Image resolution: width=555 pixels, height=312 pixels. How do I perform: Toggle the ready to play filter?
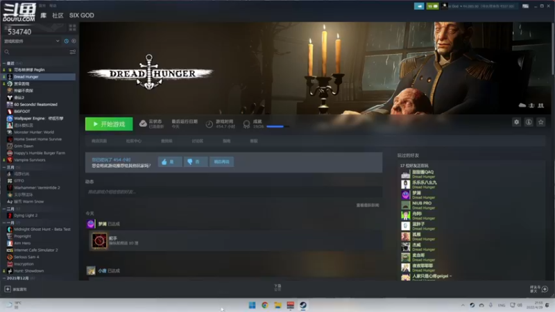click(x=74, y=41)
